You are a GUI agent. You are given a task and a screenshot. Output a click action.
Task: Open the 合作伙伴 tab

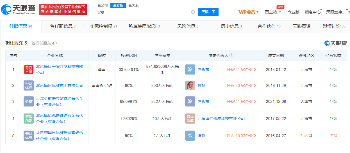269,26
